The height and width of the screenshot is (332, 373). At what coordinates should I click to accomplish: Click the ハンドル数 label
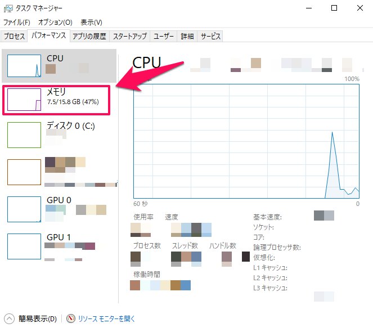click(x=223, y=245)
